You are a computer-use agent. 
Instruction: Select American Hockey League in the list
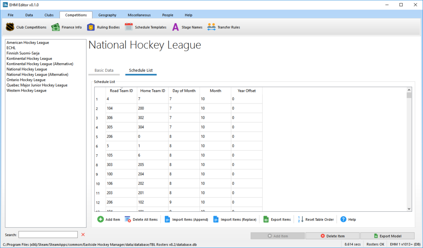click(x=28, y=43)
